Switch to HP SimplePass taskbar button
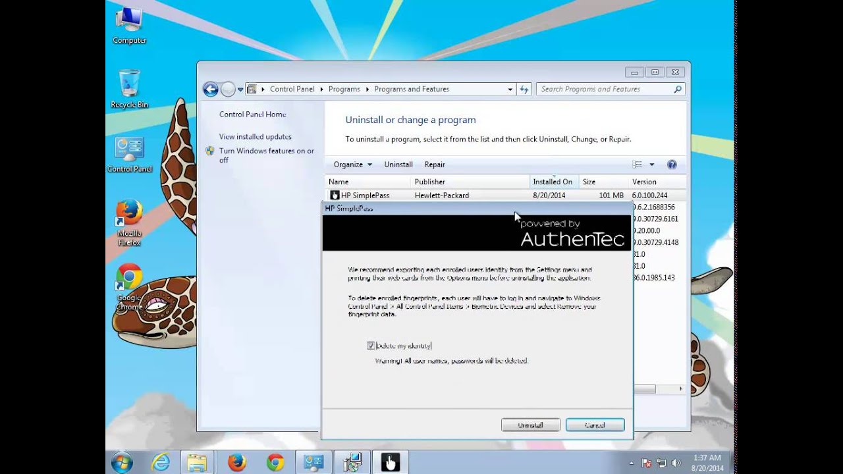 [390, 462]
